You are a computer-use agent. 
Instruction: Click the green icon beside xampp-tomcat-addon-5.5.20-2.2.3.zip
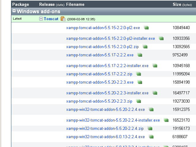(138, 101)
